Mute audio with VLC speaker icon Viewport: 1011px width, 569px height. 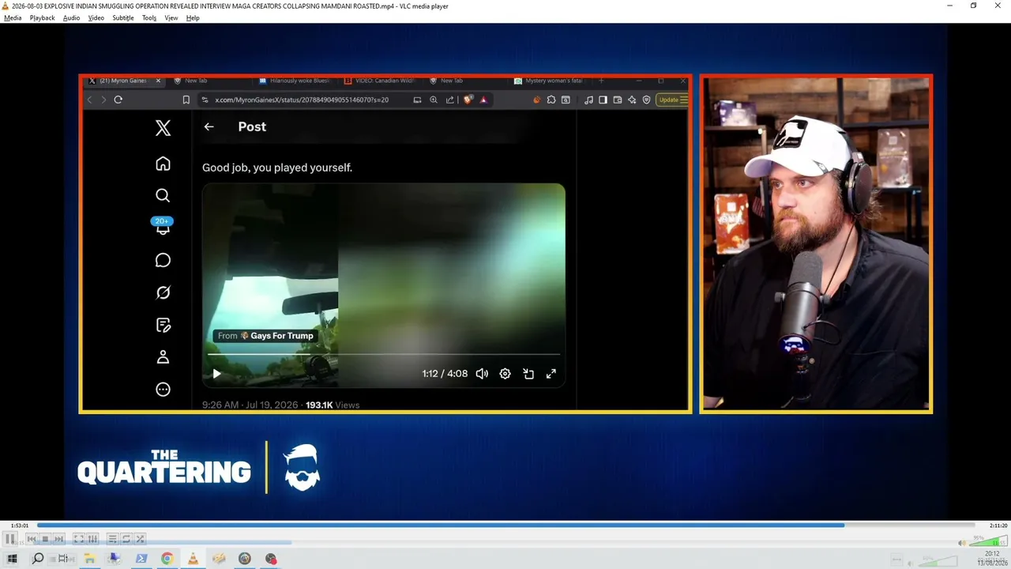tap(962, 543)
